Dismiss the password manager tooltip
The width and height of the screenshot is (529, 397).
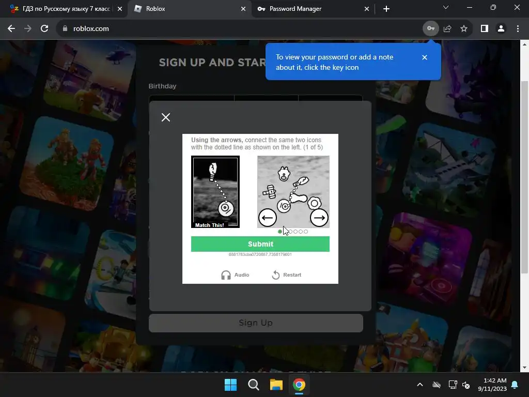pyautogui.click(x=425, y=57)
